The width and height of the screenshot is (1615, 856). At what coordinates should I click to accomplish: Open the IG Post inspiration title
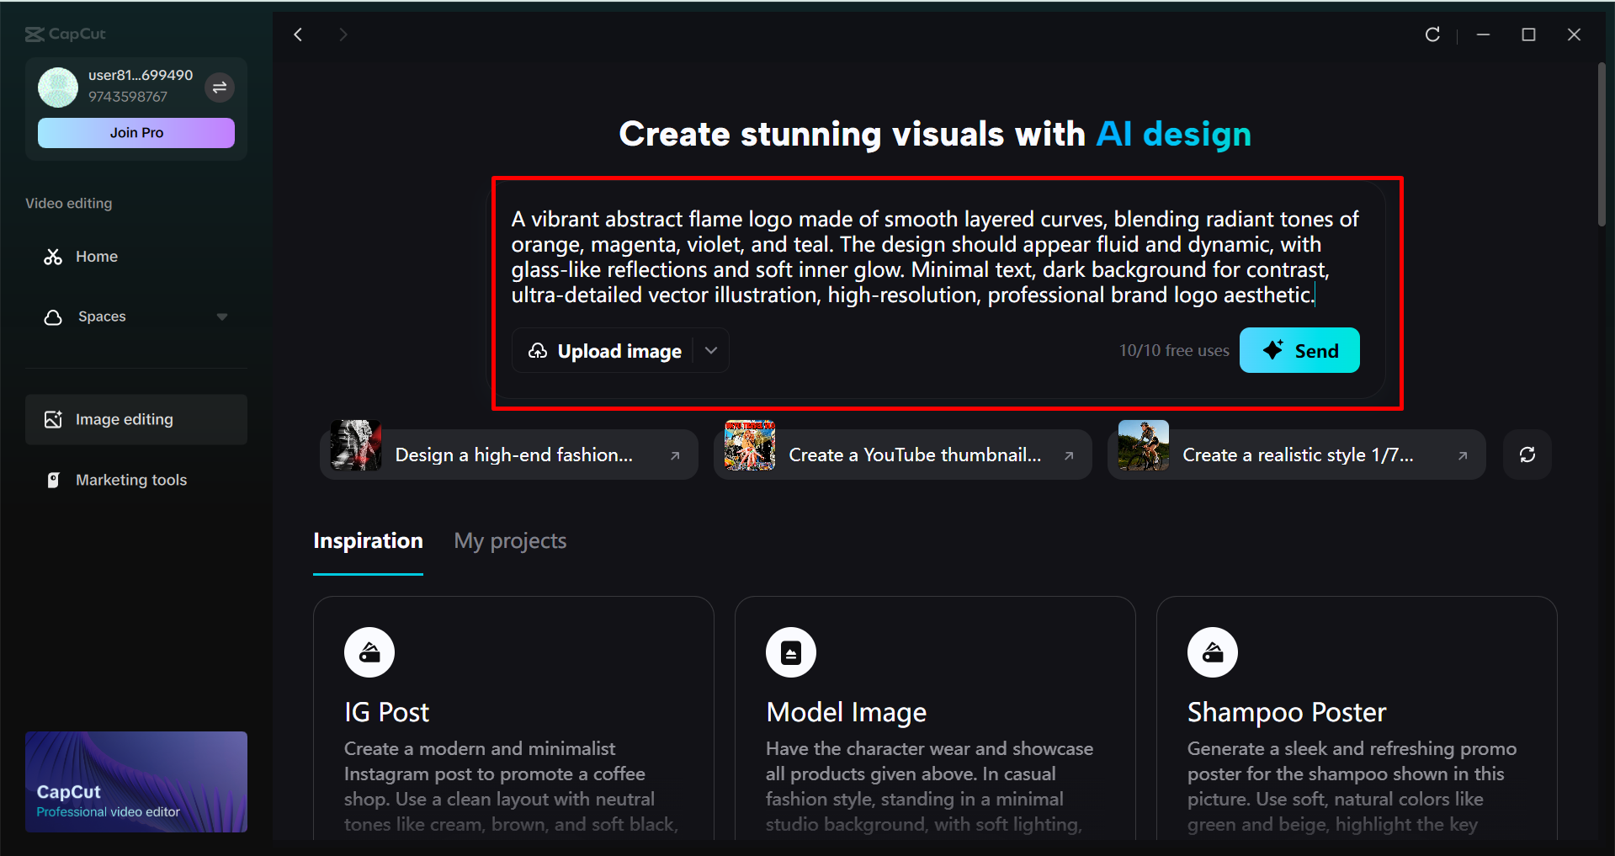click(x=386, y=712)
